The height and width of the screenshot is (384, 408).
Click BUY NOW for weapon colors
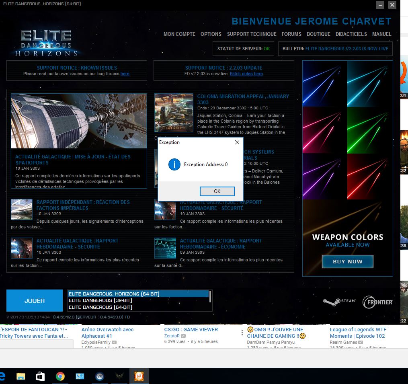coord(348,262)
